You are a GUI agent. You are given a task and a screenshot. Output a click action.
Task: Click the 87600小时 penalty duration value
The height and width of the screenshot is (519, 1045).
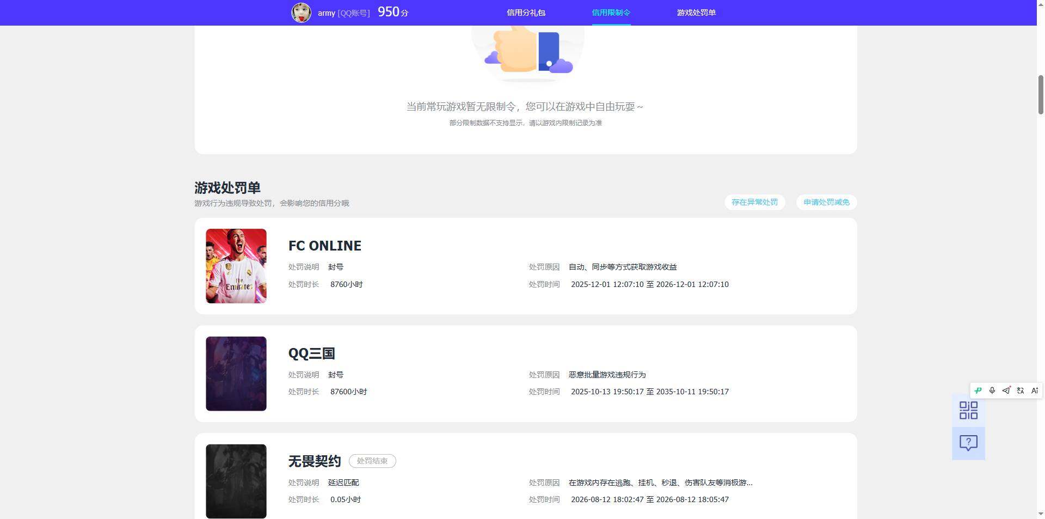click(x=349, y=392)
